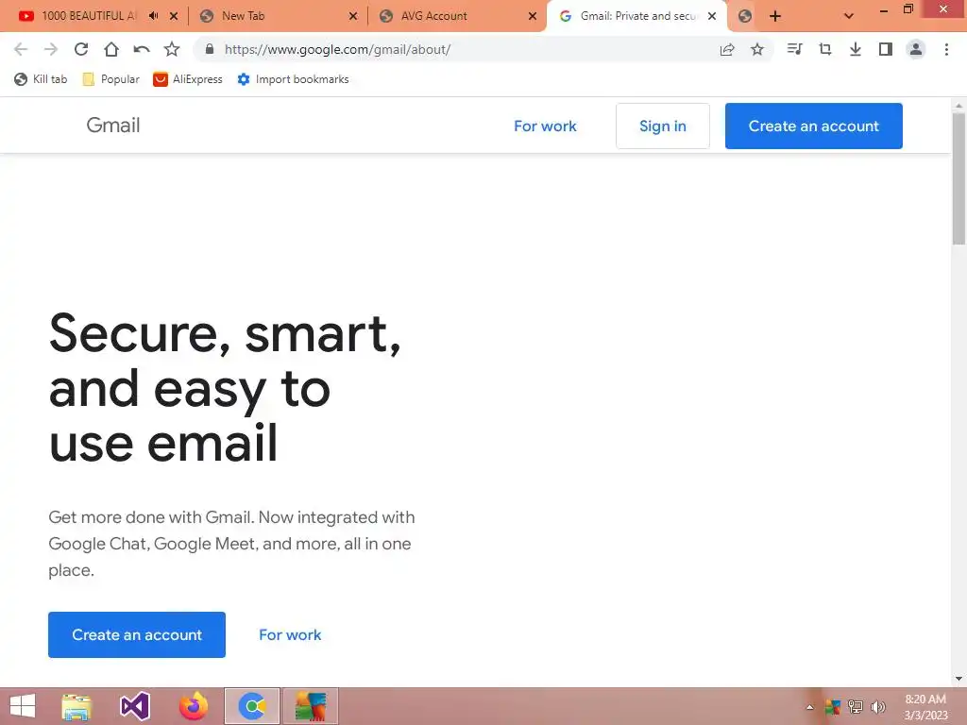Viewport: 967px width, 725px height.
Task: Open File Explorer from the taskbar
Action: click(x=76, y=706)
